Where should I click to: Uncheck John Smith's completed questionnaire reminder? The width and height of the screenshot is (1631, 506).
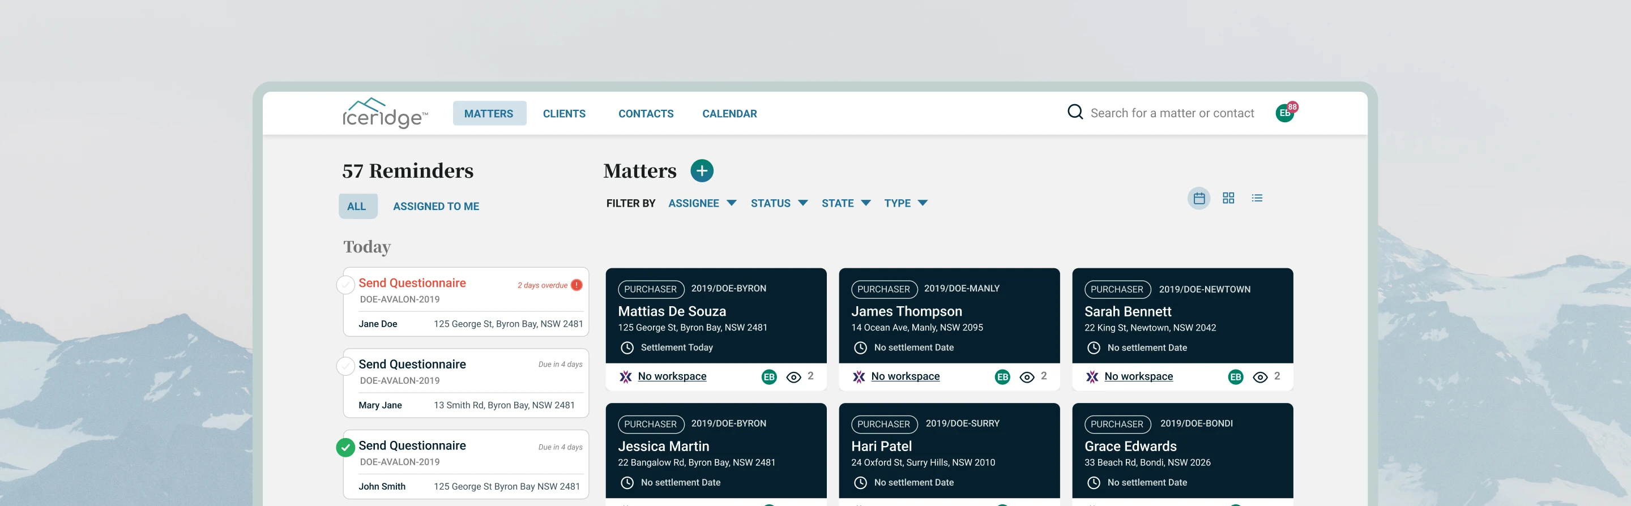[345, 448]
